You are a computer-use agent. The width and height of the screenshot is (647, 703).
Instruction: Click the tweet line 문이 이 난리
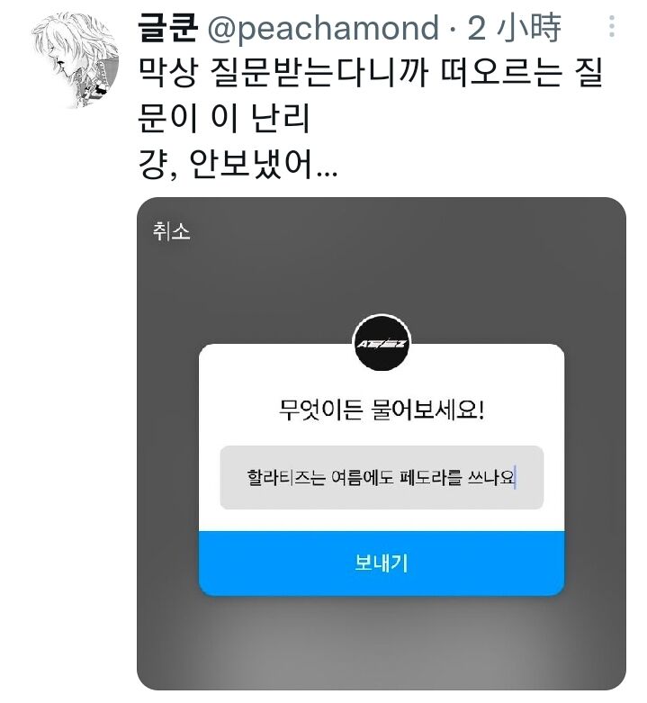(x=224, y=117)
